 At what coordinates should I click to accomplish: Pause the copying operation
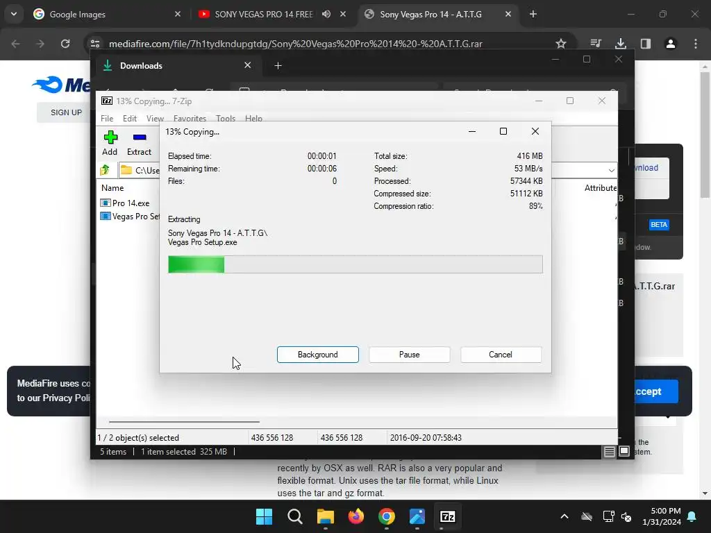click(410, 355)
